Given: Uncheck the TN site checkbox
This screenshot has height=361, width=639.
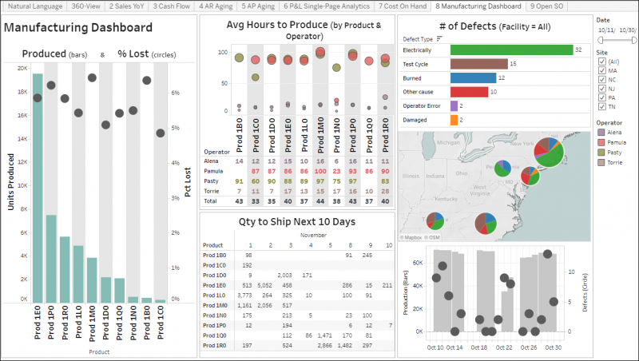Looking at the screenshot, I should (x=602, y=106).
